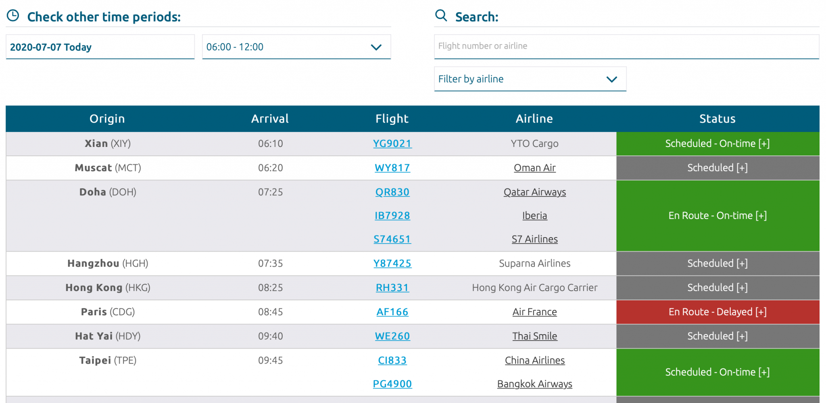Open flight PG4900 Bangkok Airways code
This screenshot has width=826, height=403.
click(392, 384)
